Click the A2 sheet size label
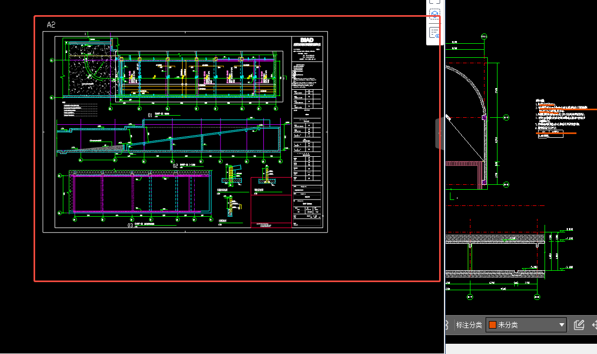The height and width of the screenshot is (354, 597). (x=51, y=25)
